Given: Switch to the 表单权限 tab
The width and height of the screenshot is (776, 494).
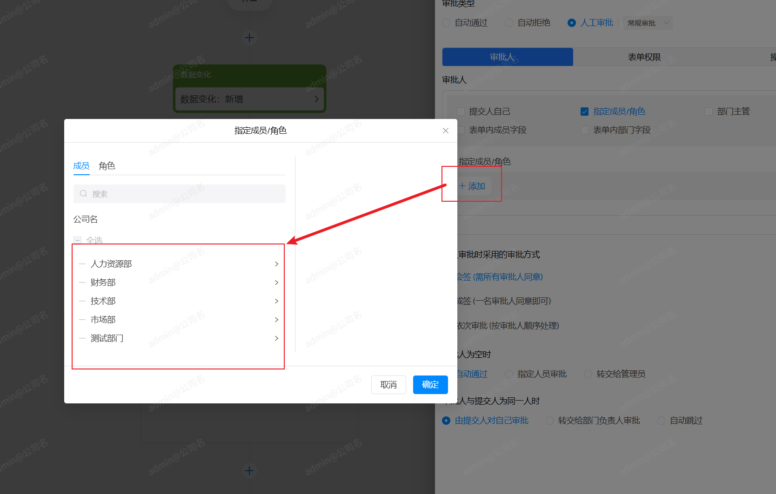Looking at the screenshot, I should pyautogui.click(x=644, y=57).
